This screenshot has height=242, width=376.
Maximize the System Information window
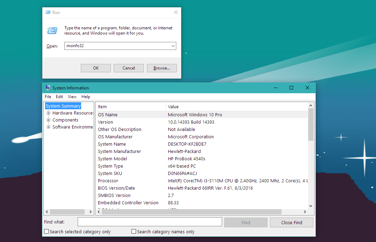[x=291, y=88]
